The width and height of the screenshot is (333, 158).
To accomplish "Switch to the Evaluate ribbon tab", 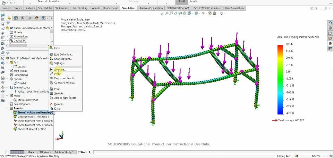I will point(95,8).
